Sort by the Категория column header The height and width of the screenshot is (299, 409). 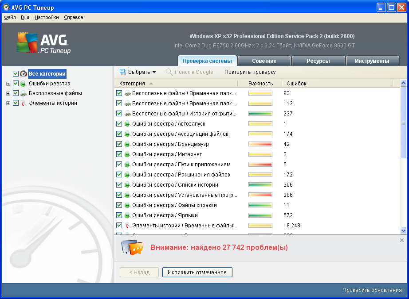(x=176, y=84)
